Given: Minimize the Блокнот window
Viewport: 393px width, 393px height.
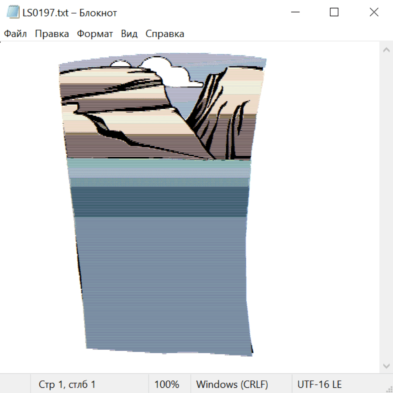Looking at the screenshot, I should pyautogui.click(x=294, y=12).
